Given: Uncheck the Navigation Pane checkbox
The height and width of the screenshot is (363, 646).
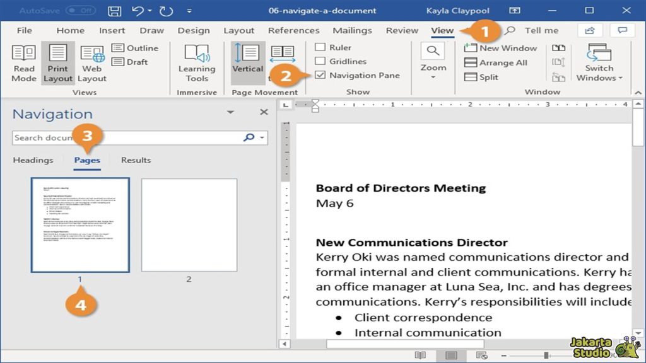Looking at the screenshot, I should (320, 75).
